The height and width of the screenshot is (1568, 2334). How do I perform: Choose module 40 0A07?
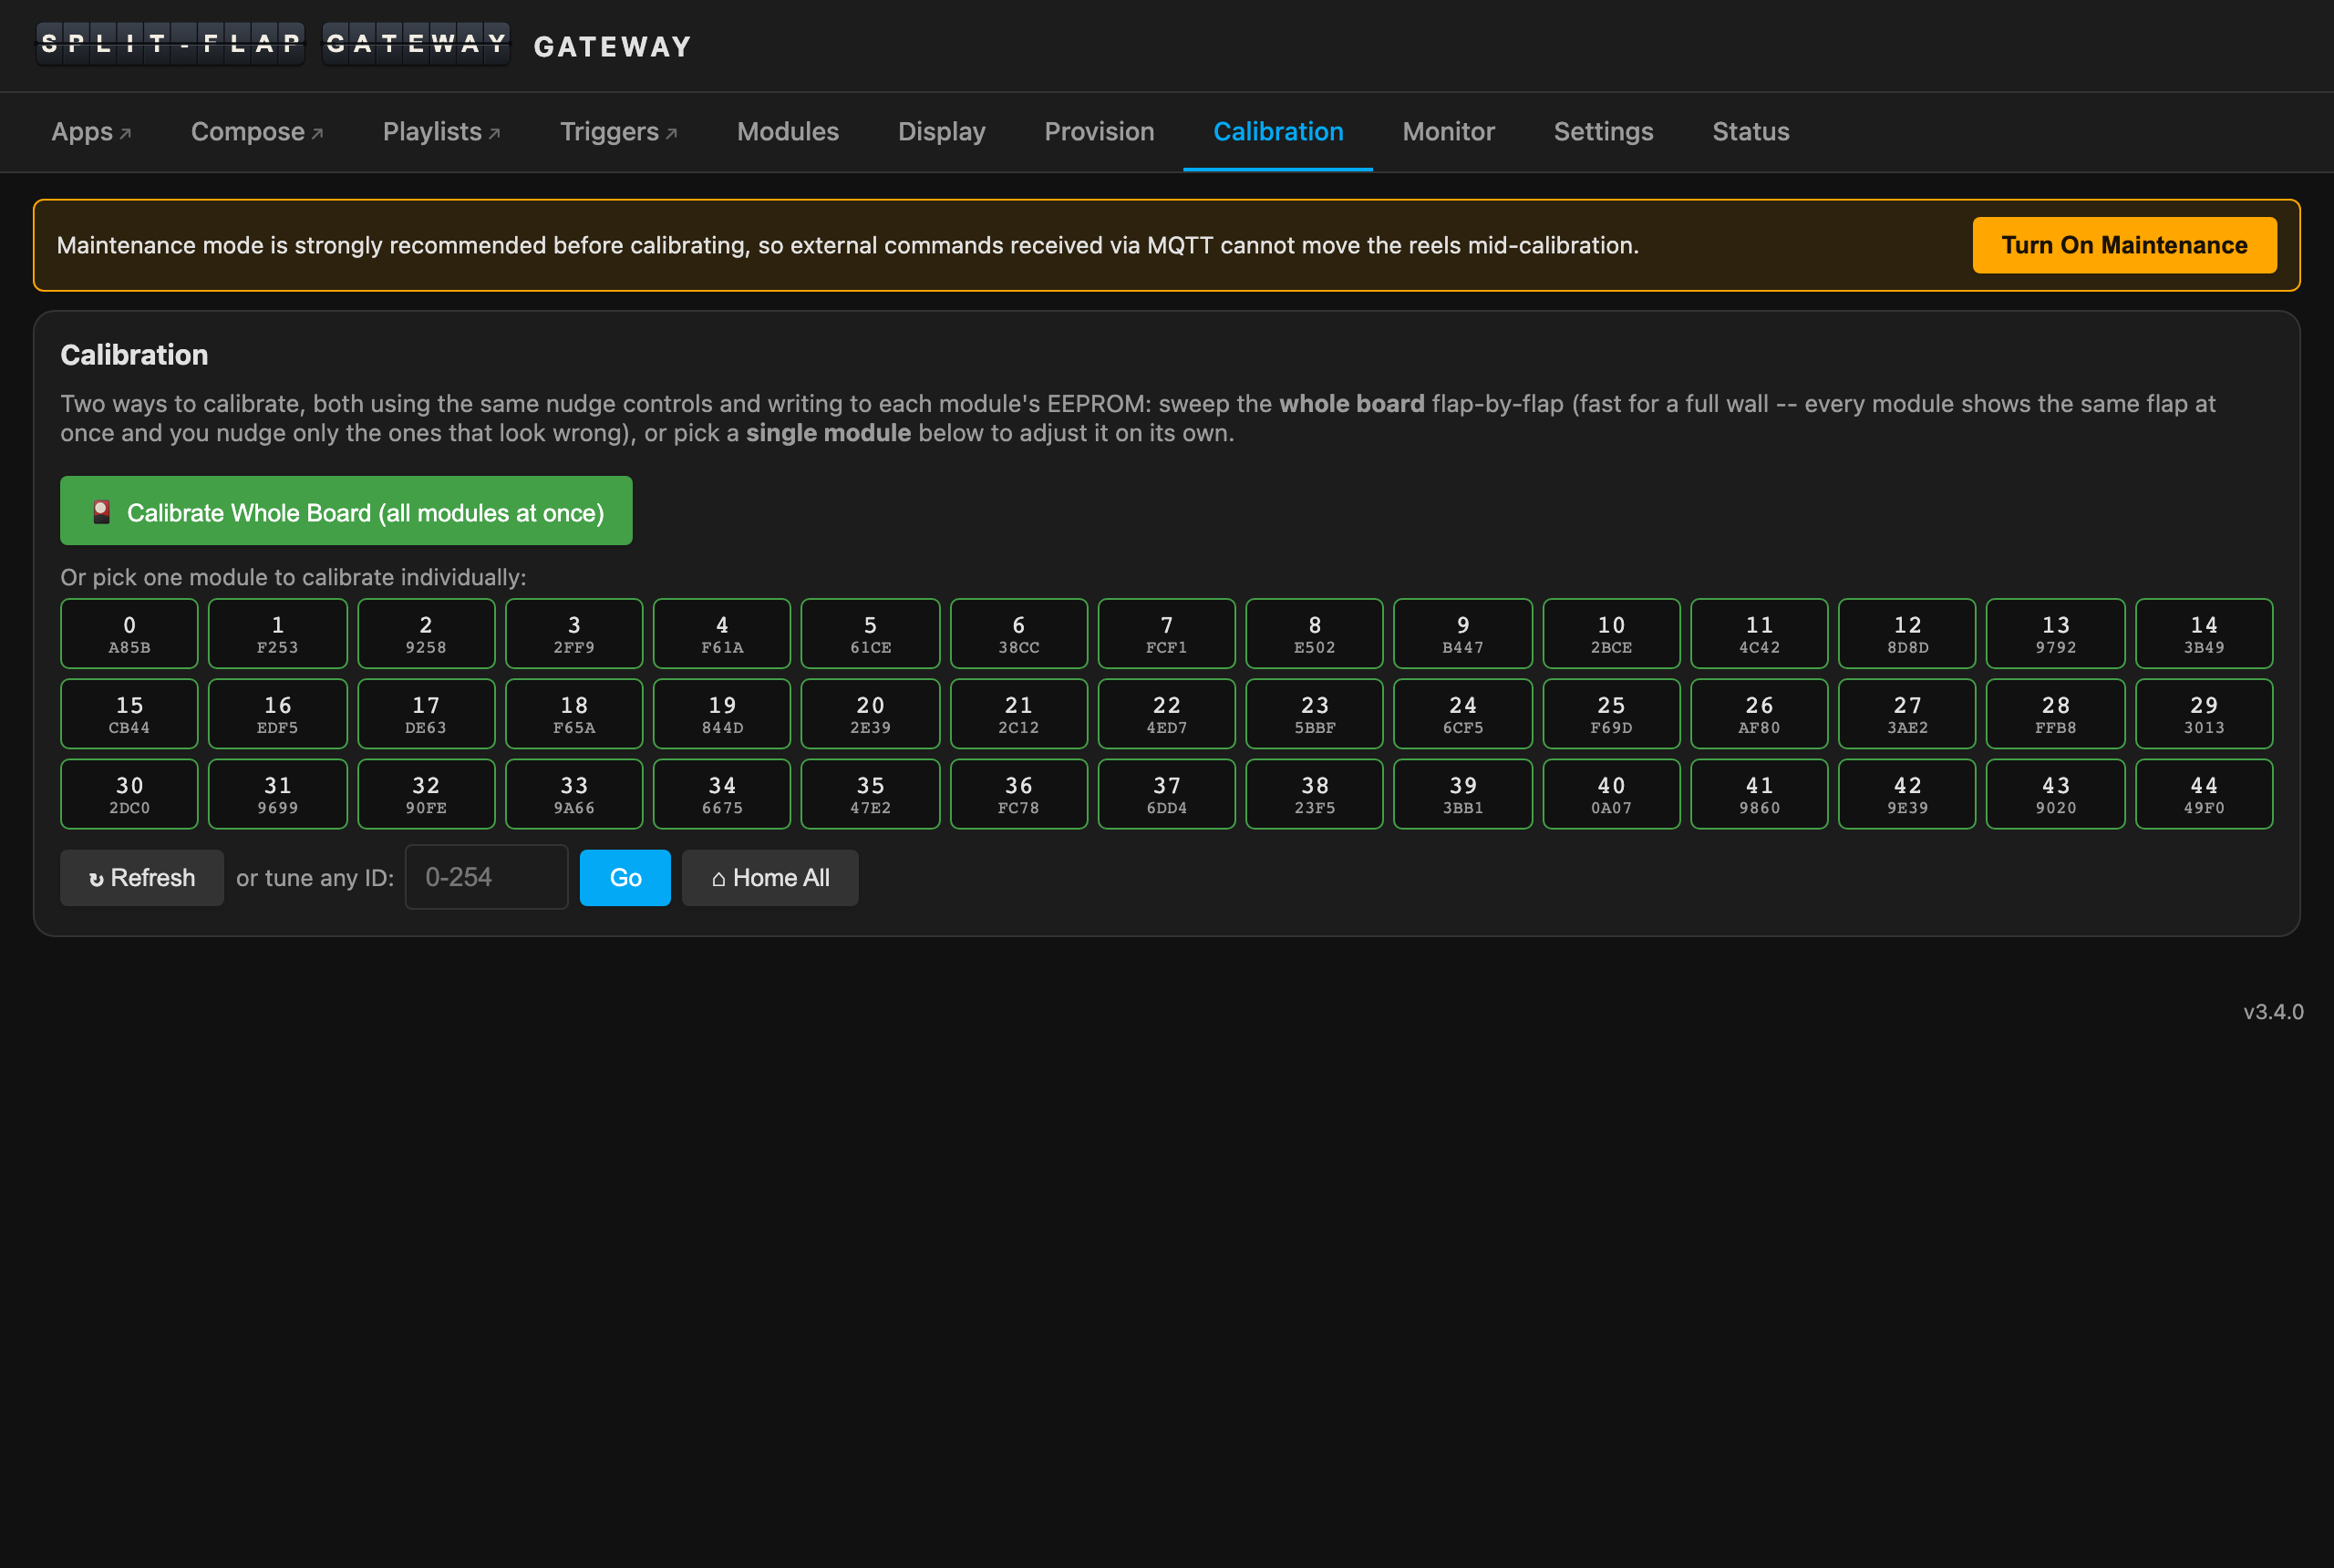1611,794
